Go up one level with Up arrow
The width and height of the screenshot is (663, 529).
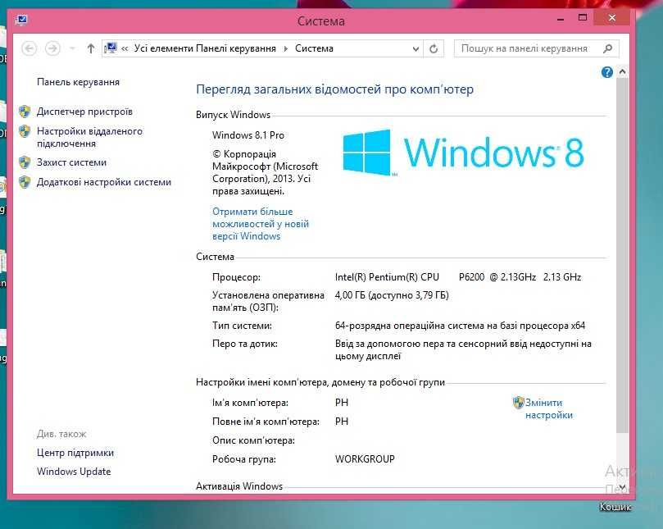pyautogui.click(x=90, y=48)
